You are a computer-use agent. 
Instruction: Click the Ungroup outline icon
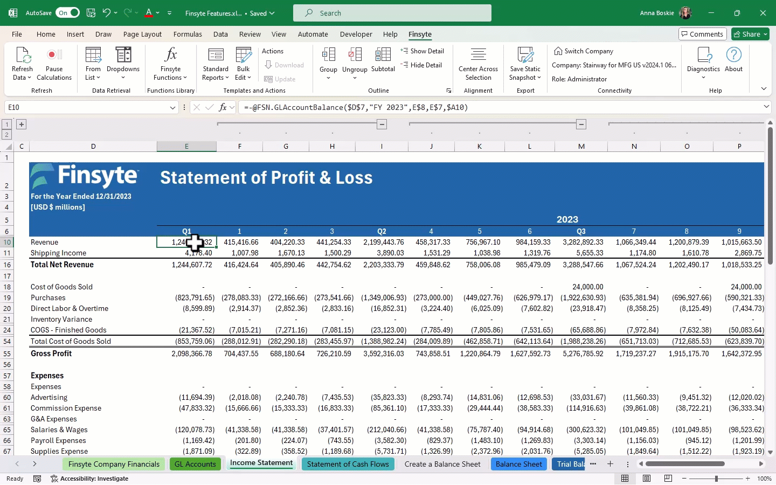coord(355,55)
